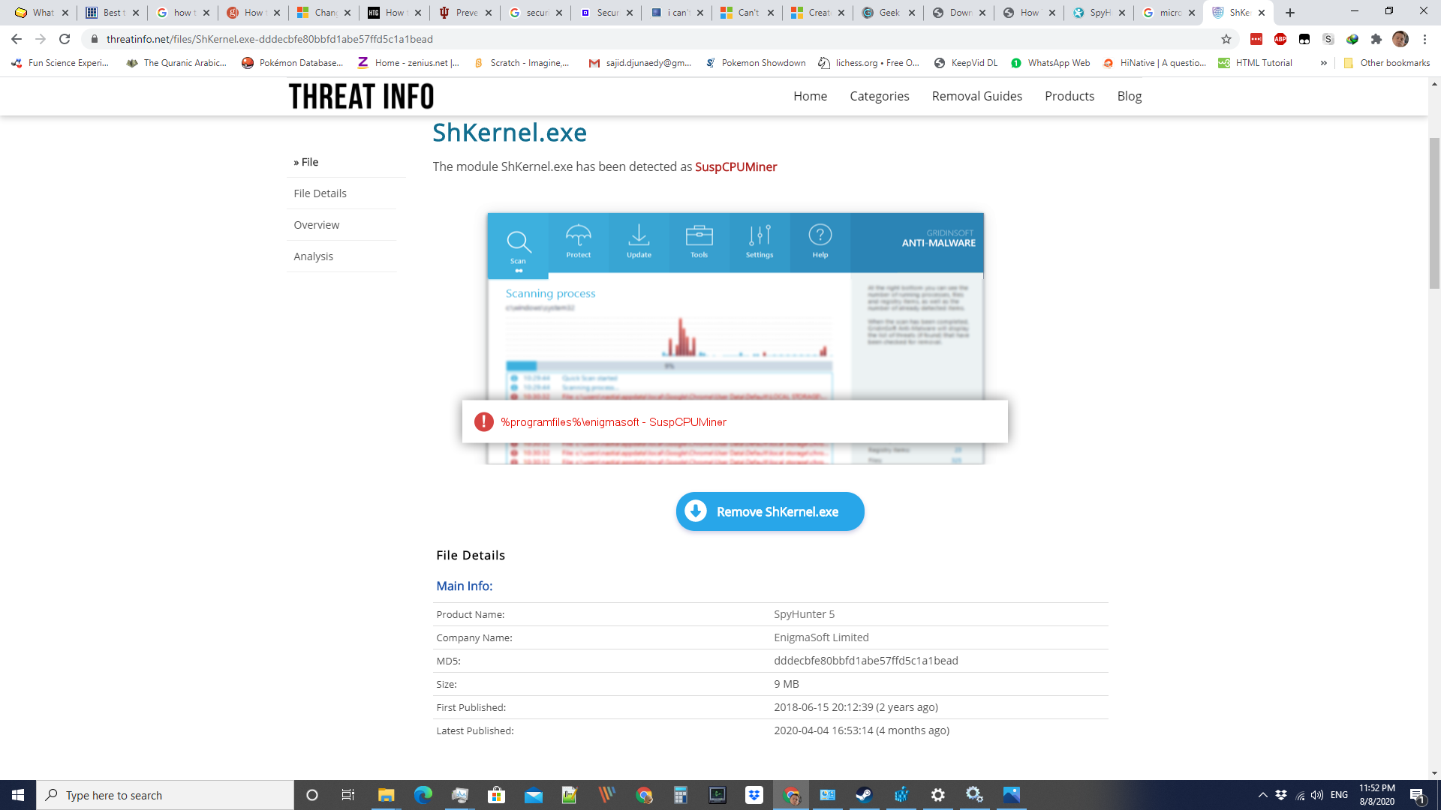Click the taskbar search box

click(x=165, y=795)
